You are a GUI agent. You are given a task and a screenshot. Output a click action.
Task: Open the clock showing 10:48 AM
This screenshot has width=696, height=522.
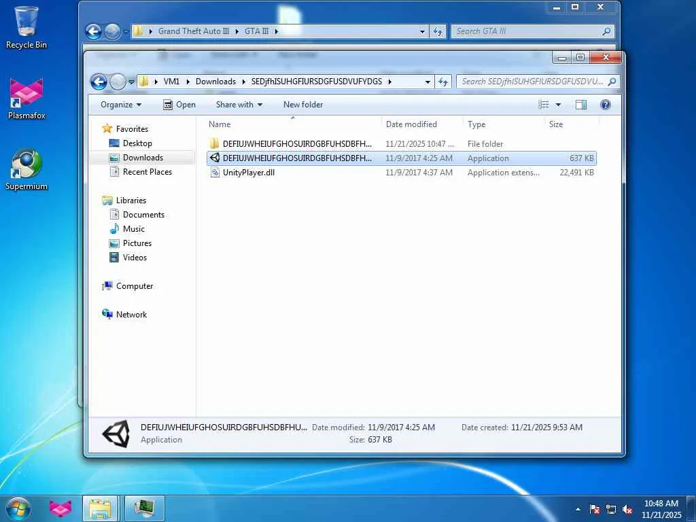[x=661, y=509]
